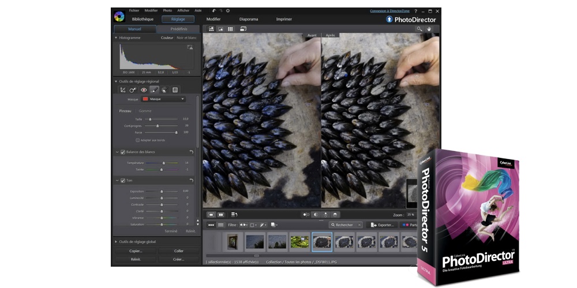
Task: Click the help question mark icon
Action: coord(416,12)
